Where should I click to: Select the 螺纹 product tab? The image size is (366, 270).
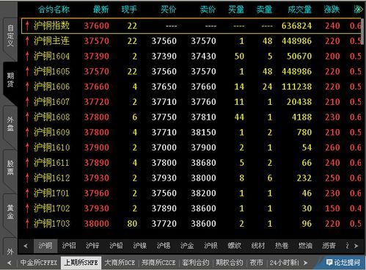coord(235,246)
